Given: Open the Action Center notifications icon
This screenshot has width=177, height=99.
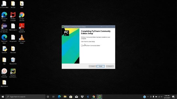Looking at the screenshot, I should click(x=173, y=97).
